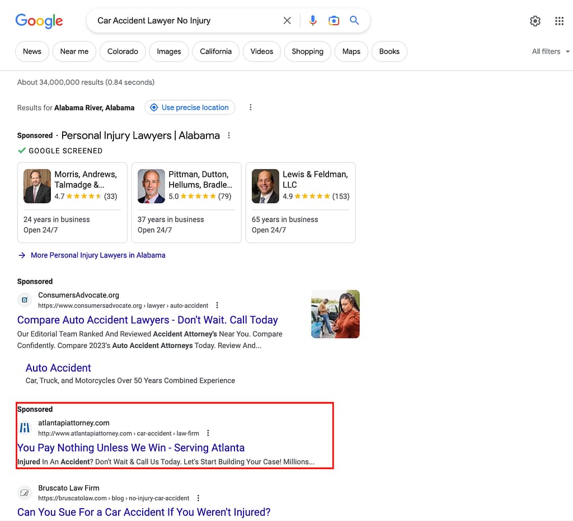Click the atlantapiattorney.com site name
The image size is (573, 521).
(74, 423)
